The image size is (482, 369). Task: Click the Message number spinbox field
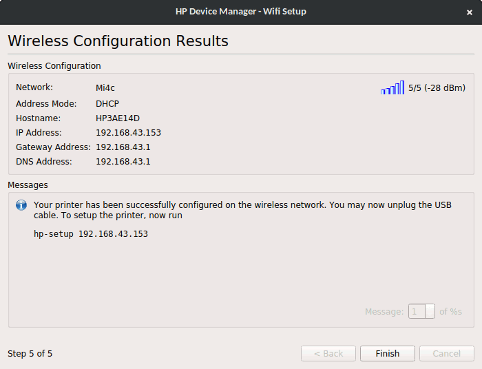pos(421,311)
